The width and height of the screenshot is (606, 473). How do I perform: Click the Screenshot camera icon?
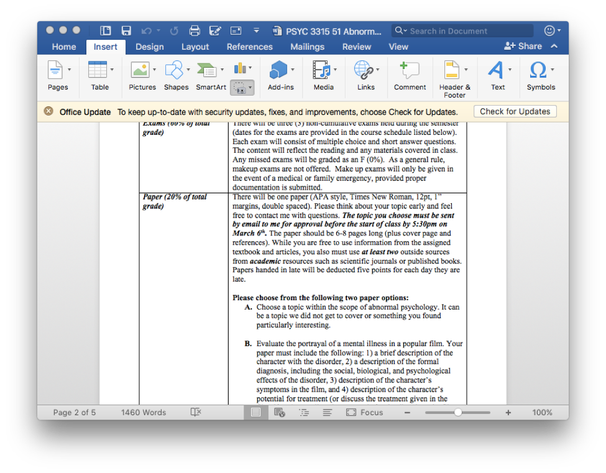tap(240, 88)
